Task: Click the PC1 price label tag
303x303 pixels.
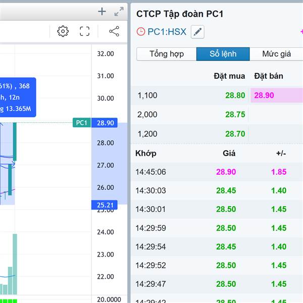Action: 81,123
